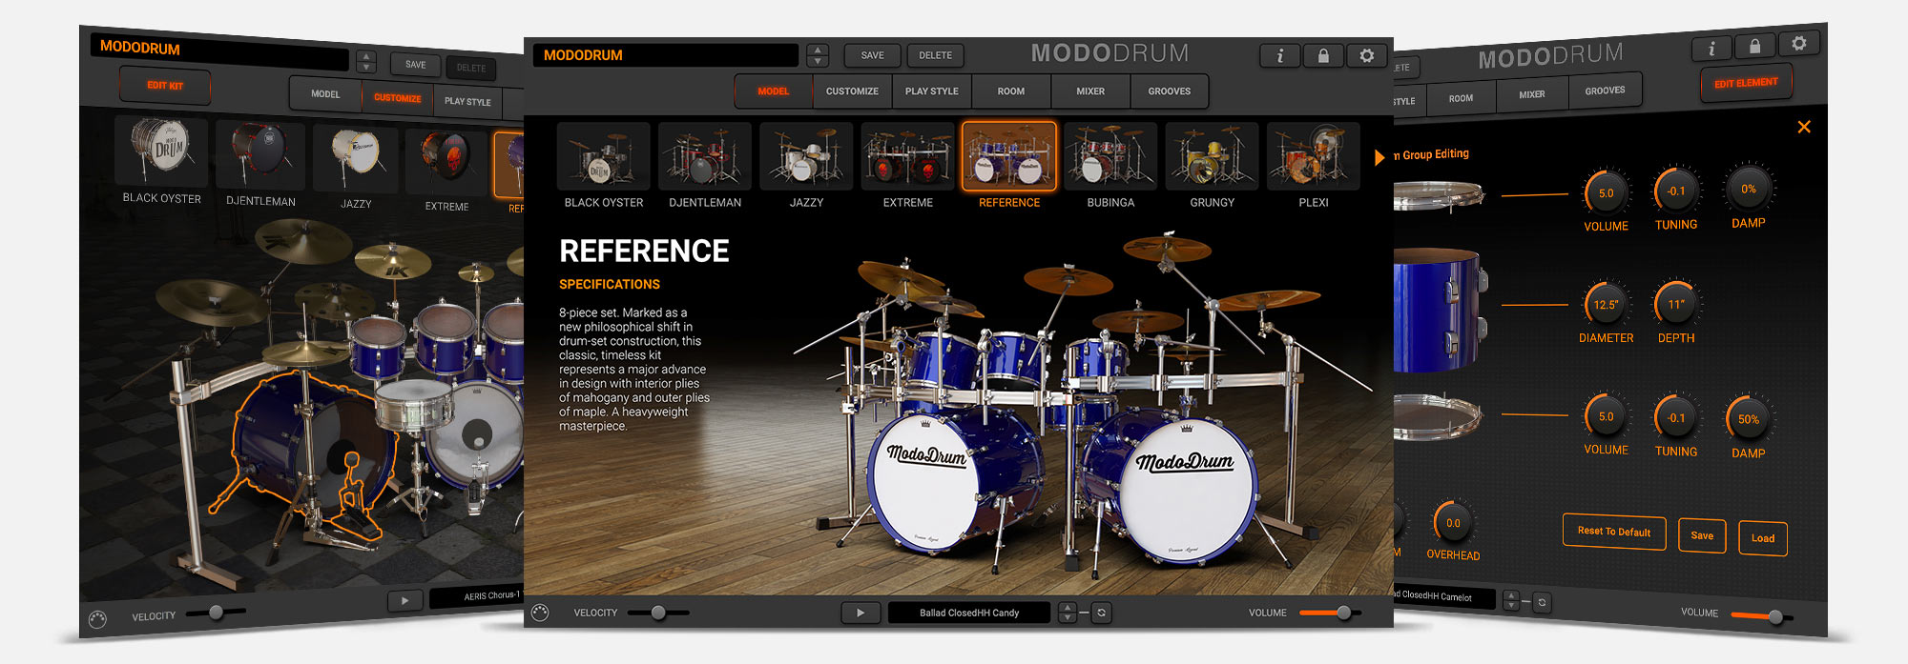Image resolution: width=1908 pixels, height=664 pixels.
Task: Click SAVE button in center window
Action: click(873, 55)
